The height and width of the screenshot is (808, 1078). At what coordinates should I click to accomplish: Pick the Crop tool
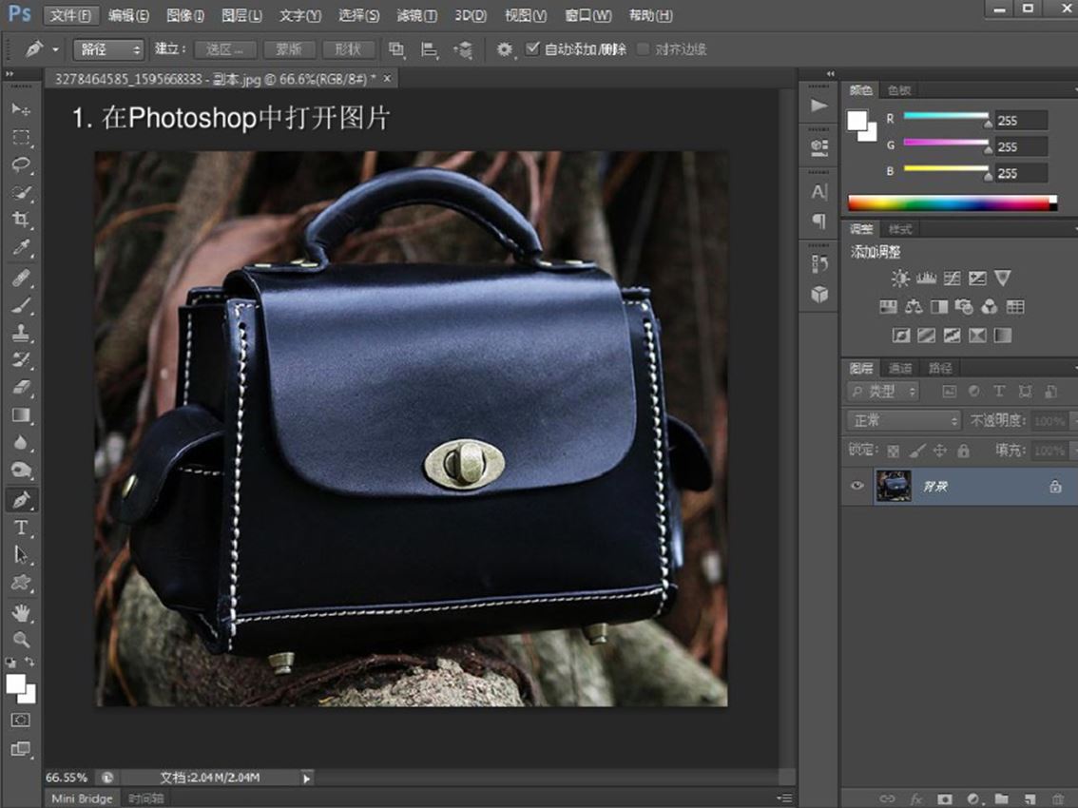21,220
